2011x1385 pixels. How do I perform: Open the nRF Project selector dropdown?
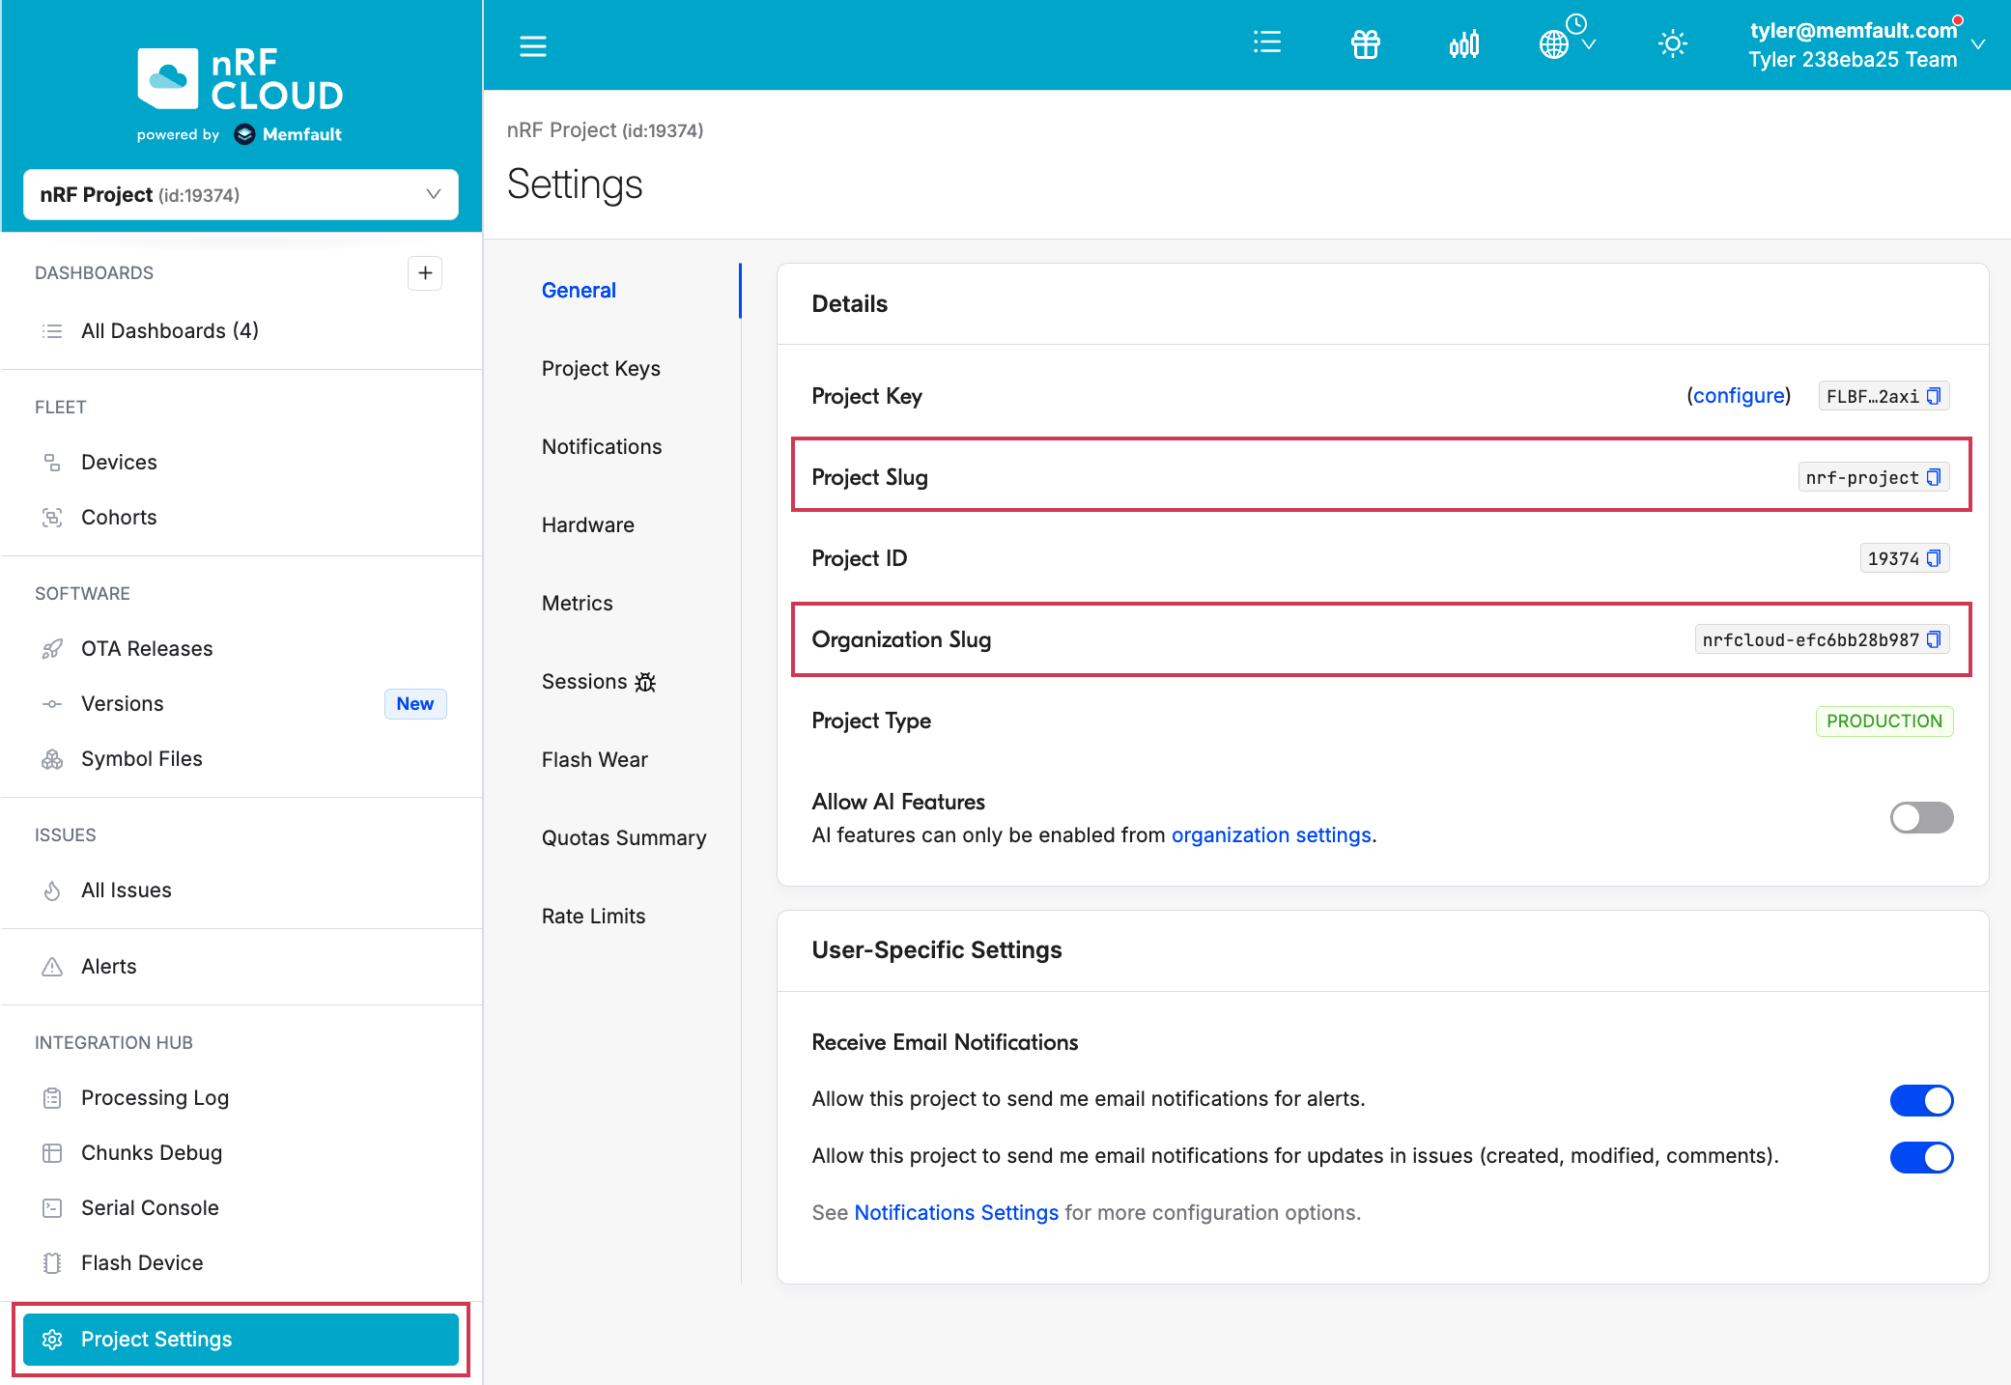[x=241, y=194]
